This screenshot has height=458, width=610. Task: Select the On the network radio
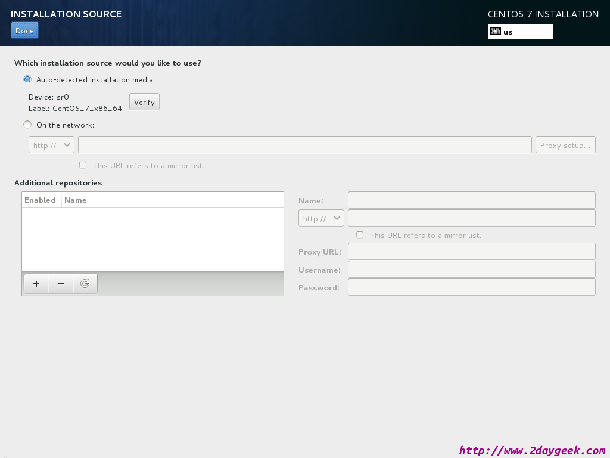[x=27, y=125]
